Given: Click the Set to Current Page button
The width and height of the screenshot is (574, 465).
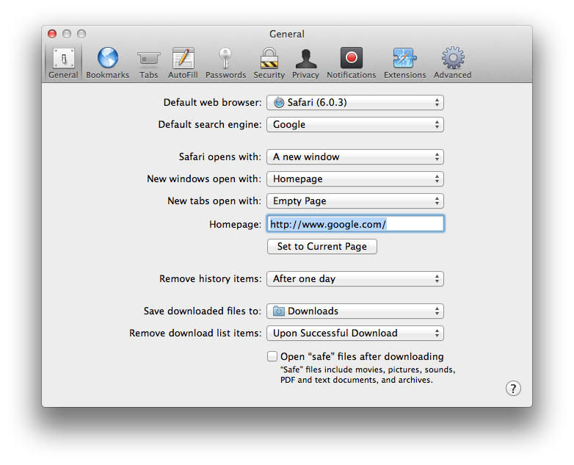Looking at the screenshot, I should tap(322, 246).
